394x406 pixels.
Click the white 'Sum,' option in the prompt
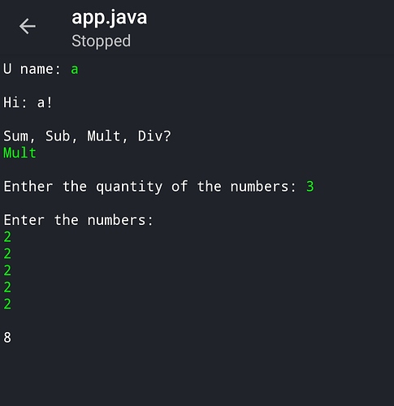point(19,136)
